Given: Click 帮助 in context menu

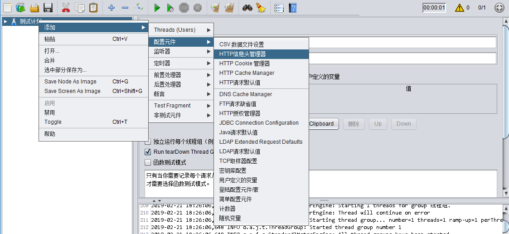Looking at the screenshot, I should point(93,134).
